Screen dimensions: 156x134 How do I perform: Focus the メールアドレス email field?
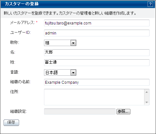click(x=97, y=23)
